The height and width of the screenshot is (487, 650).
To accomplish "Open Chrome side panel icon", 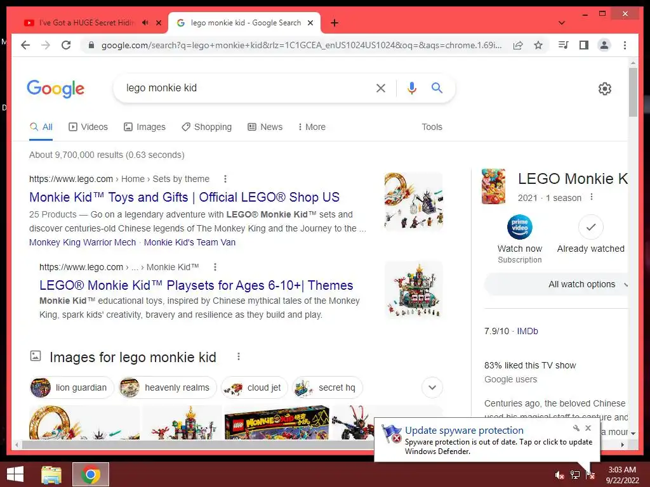I will pos(584,45).
